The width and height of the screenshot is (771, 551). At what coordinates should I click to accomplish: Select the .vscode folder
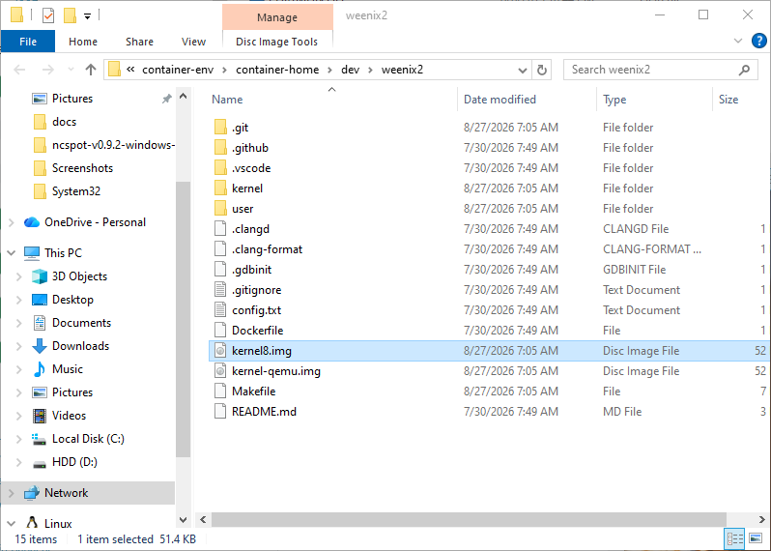(x=251, y=168)
